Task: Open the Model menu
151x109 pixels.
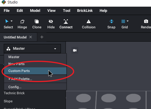Action: (x=35, y=11)
